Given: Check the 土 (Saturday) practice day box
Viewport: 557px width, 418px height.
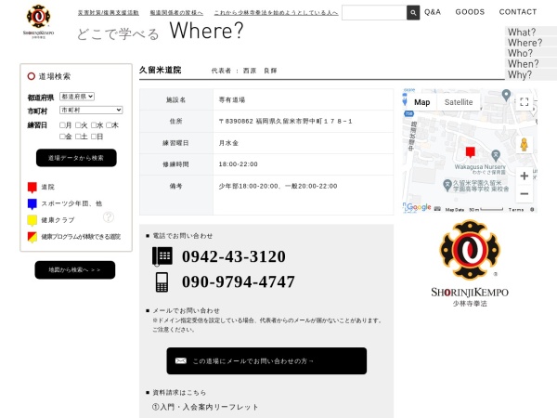Looking at the screenshot, I should tap(78, 137).
